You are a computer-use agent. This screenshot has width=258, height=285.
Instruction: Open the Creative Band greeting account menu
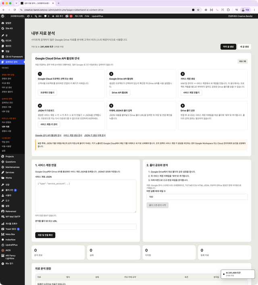point(242,16)
